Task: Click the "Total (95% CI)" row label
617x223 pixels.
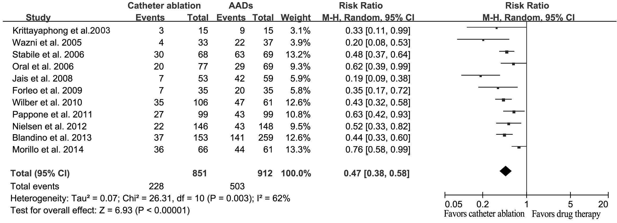Action: click(x=40, y=173)
